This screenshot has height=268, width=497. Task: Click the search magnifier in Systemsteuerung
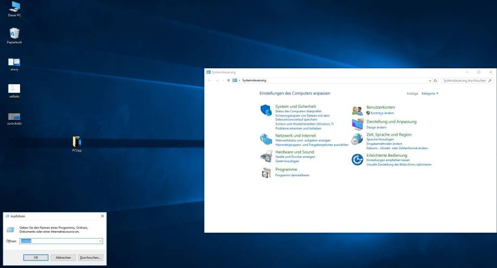tap(490, 81)
